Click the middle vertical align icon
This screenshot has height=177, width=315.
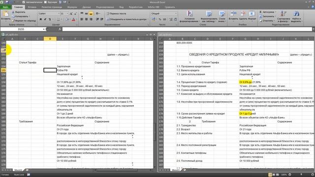click(87, 13)
